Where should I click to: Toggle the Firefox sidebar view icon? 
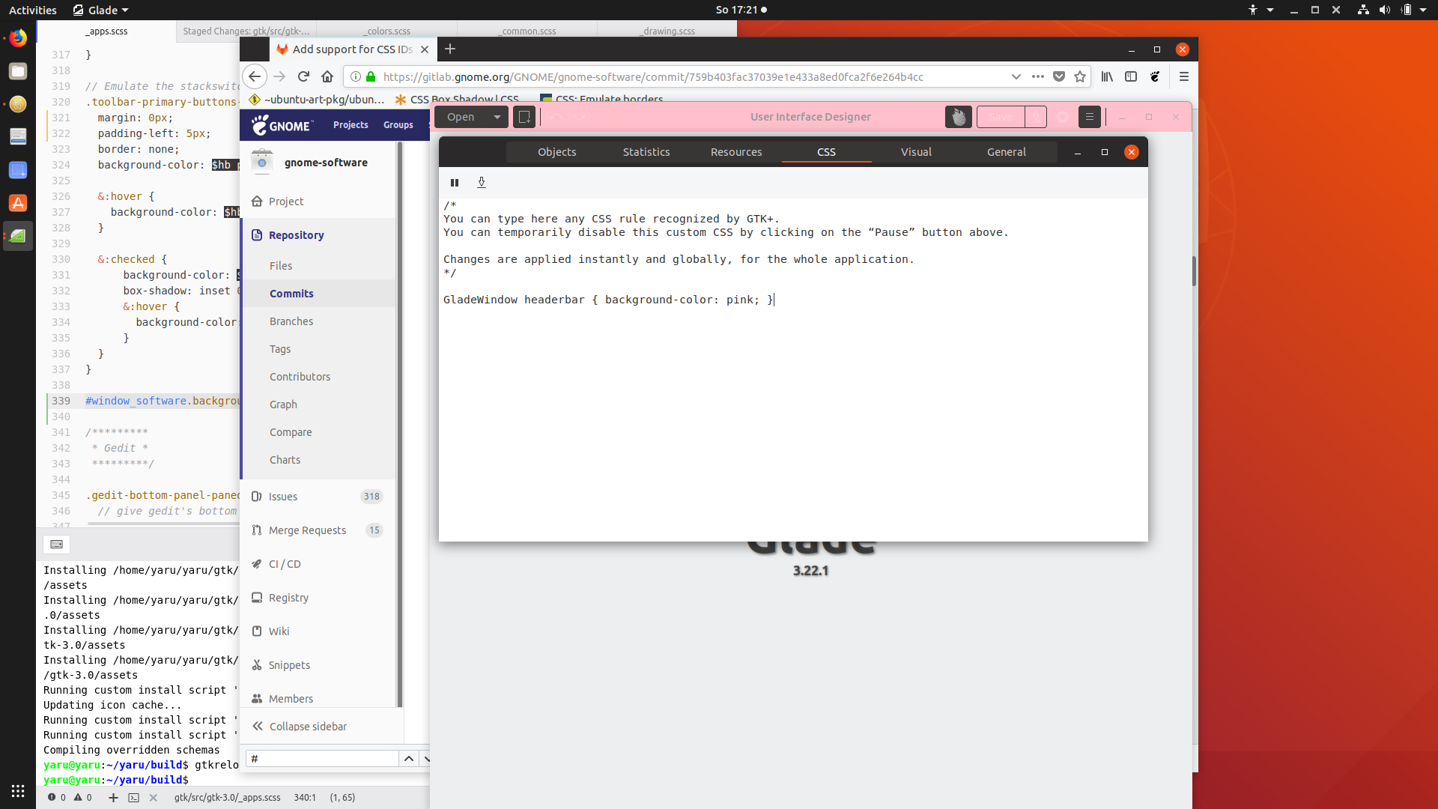pyautogui.click(x=1131, y=76)
